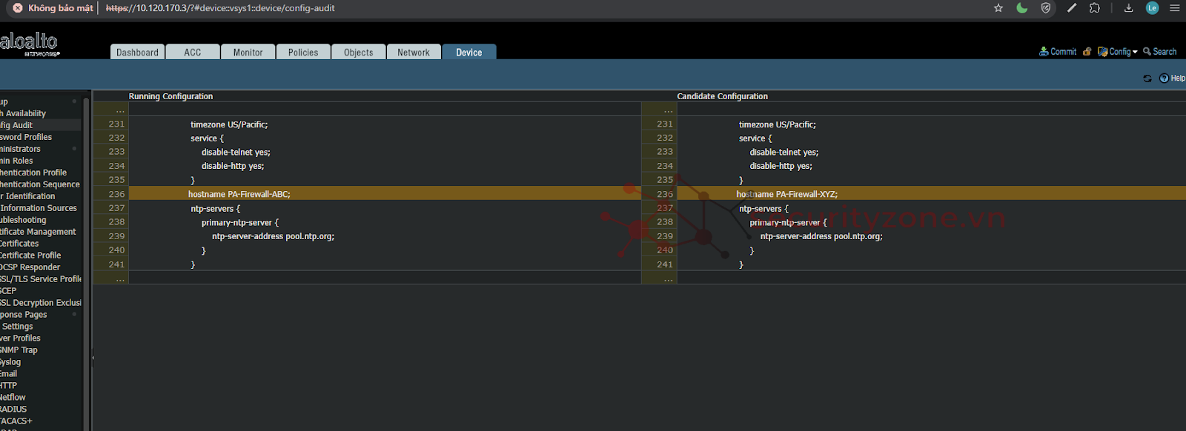Select SNMP Trap in the sidebar
The image size is (1186, 431).
19,350
